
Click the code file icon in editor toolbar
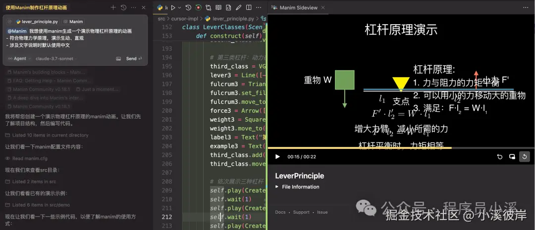228,7
